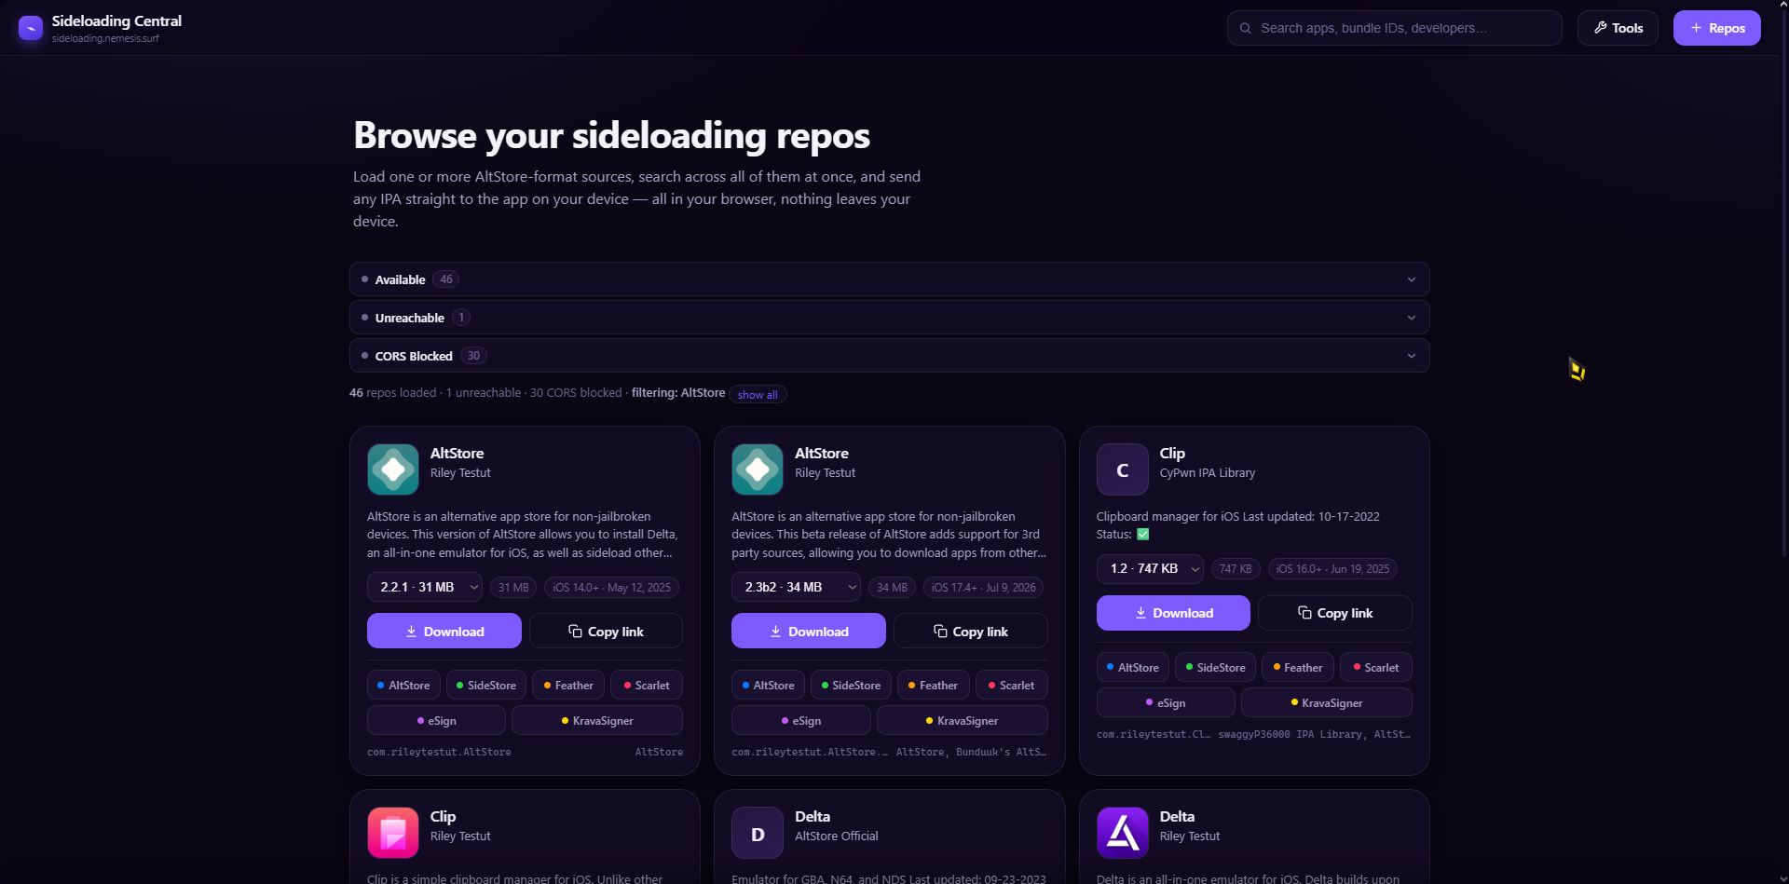Send AltStore 2.3b2 to AltStore signer
This screenshot has width=1789, height=884.
(768, 686)
